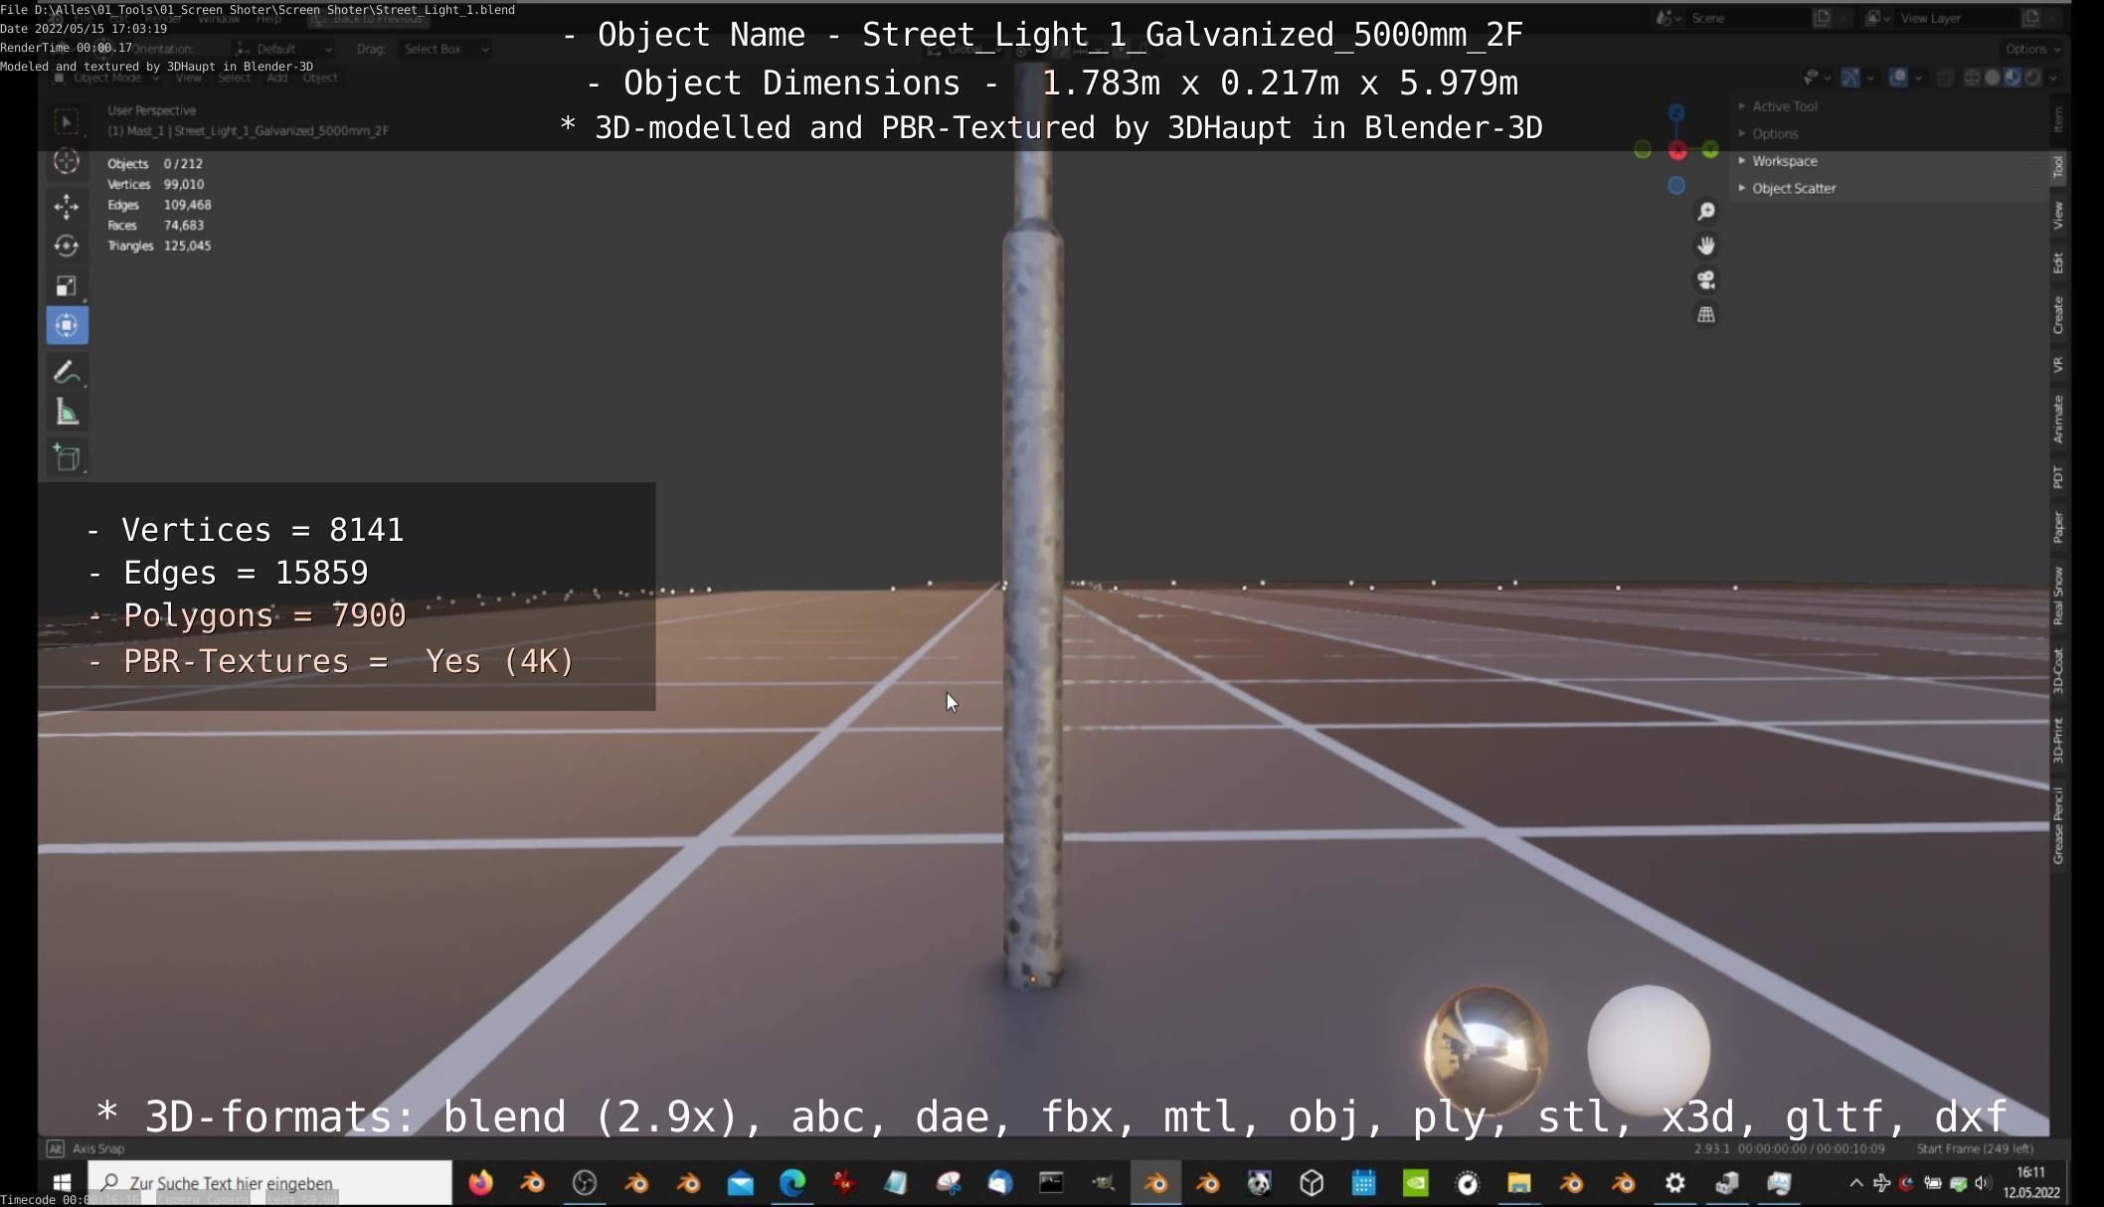The image size is (2104, 1207).
Task: Open the Options dropdown in header
Action: click(x=2032, y=49)
